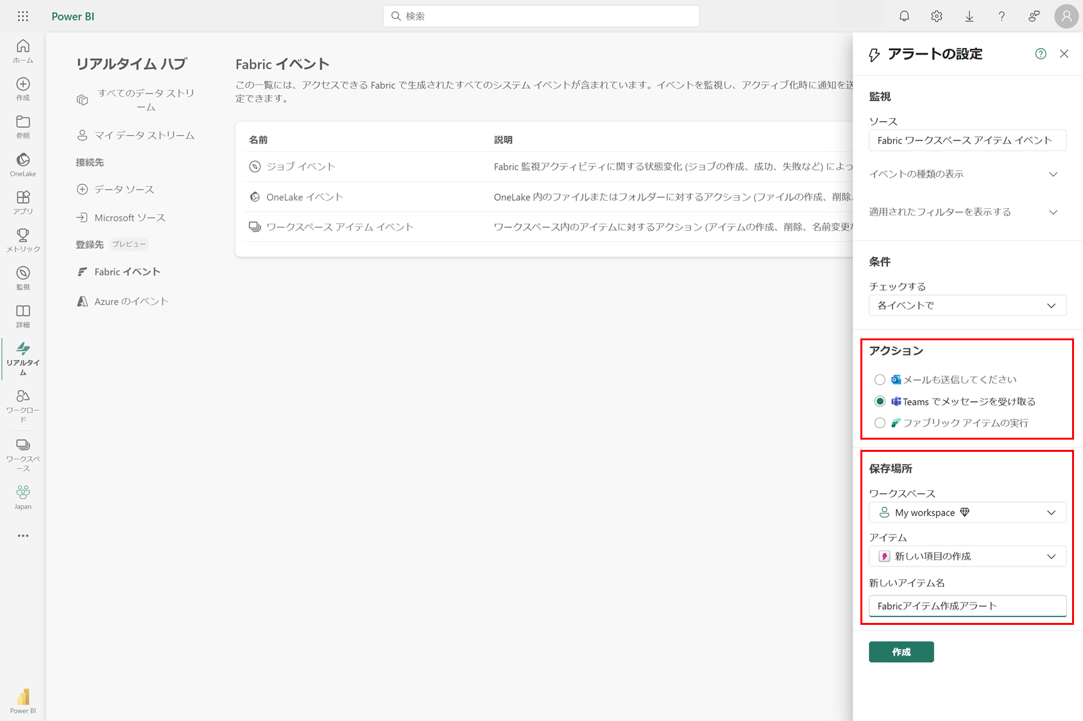Open the チェックする dropdown
The height and width of the screenshot is (721, 1083).
pyautogui.click(x=968, y=306)
